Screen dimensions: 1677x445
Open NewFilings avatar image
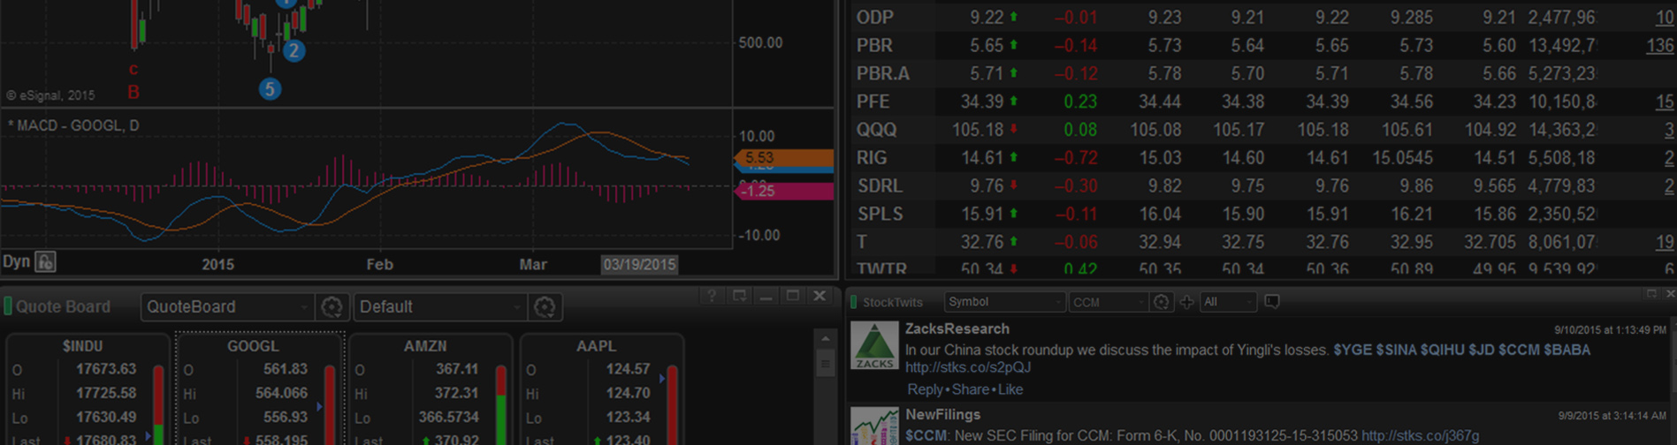[874, 426]
